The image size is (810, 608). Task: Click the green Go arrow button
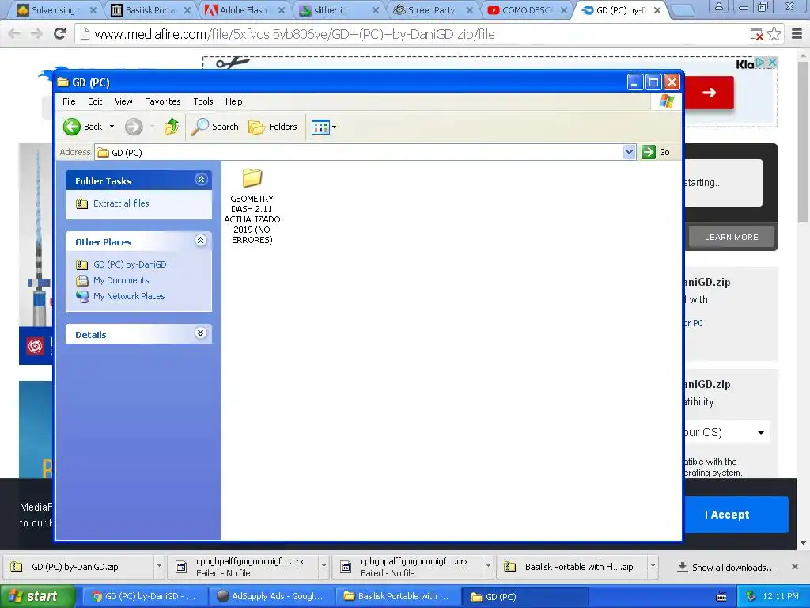tap(649, 152)
